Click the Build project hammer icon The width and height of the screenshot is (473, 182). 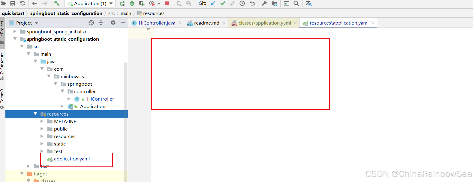click(57, 3)
